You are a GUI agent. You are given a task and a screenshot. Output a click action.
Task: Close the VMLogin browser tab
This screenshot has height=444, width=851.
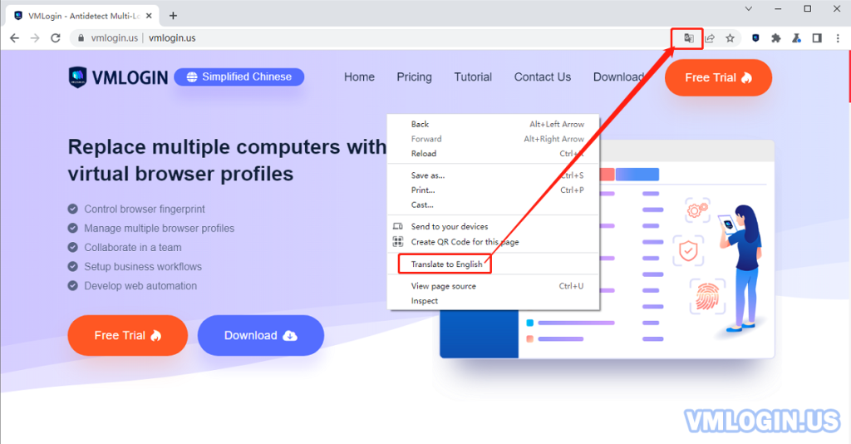(150, 16)
